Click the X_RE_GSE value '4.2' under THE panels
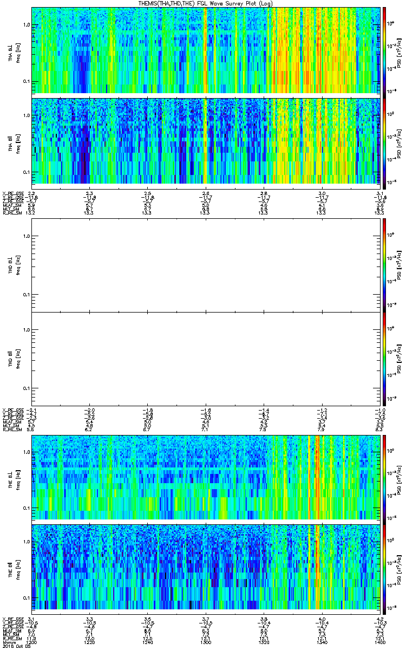Viewport: 406px width, 650px height. click(x=379, y=619)
